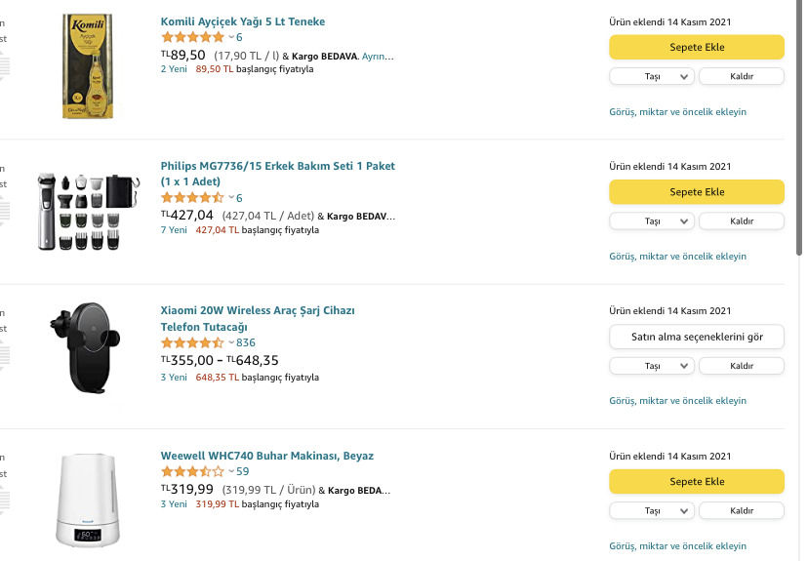Open Komili Ayçiçek Yağı star rating
Screen dimensions: 808x561
pyautogui.click(x=192, y=37)
